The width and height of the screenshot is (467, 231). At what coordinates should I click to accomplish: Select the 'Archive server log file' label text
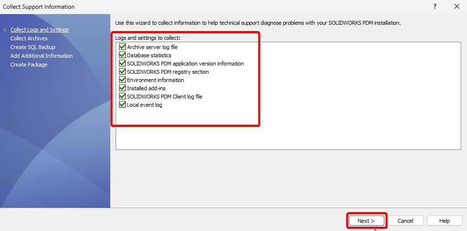pyautogui.click(x=152, y=47)
